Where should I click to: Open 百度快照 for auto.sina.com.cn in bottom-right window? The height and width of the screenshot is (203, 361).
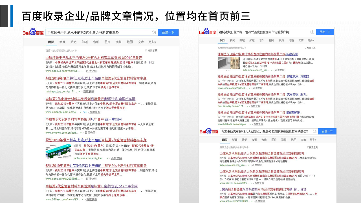257,165
